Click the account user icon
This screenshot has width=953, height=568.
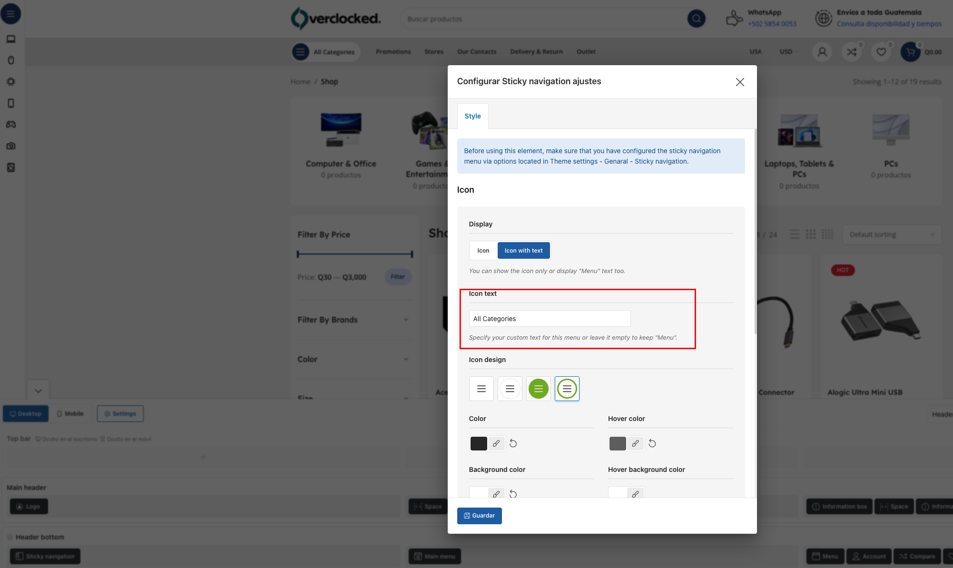tap(822, 52)
